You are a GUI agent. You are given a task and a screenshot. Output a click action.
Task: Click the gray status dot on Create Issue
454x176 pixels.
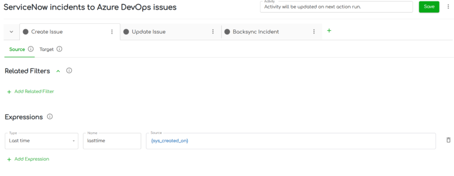coord(26,32)
